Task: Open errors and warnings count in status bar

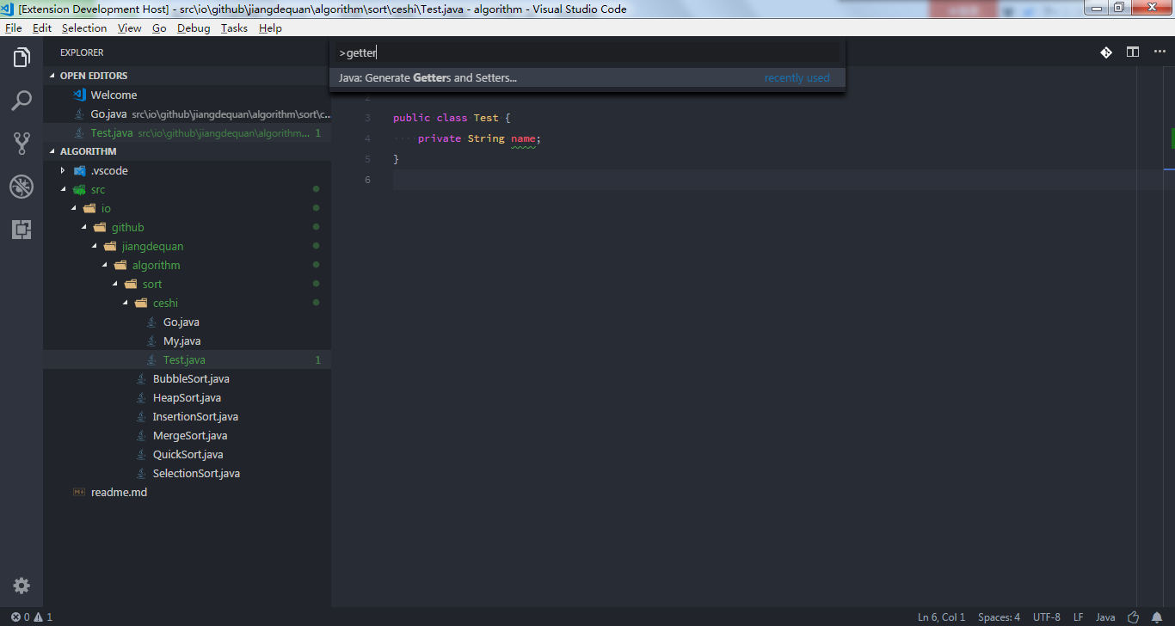Action: point(32,617)
